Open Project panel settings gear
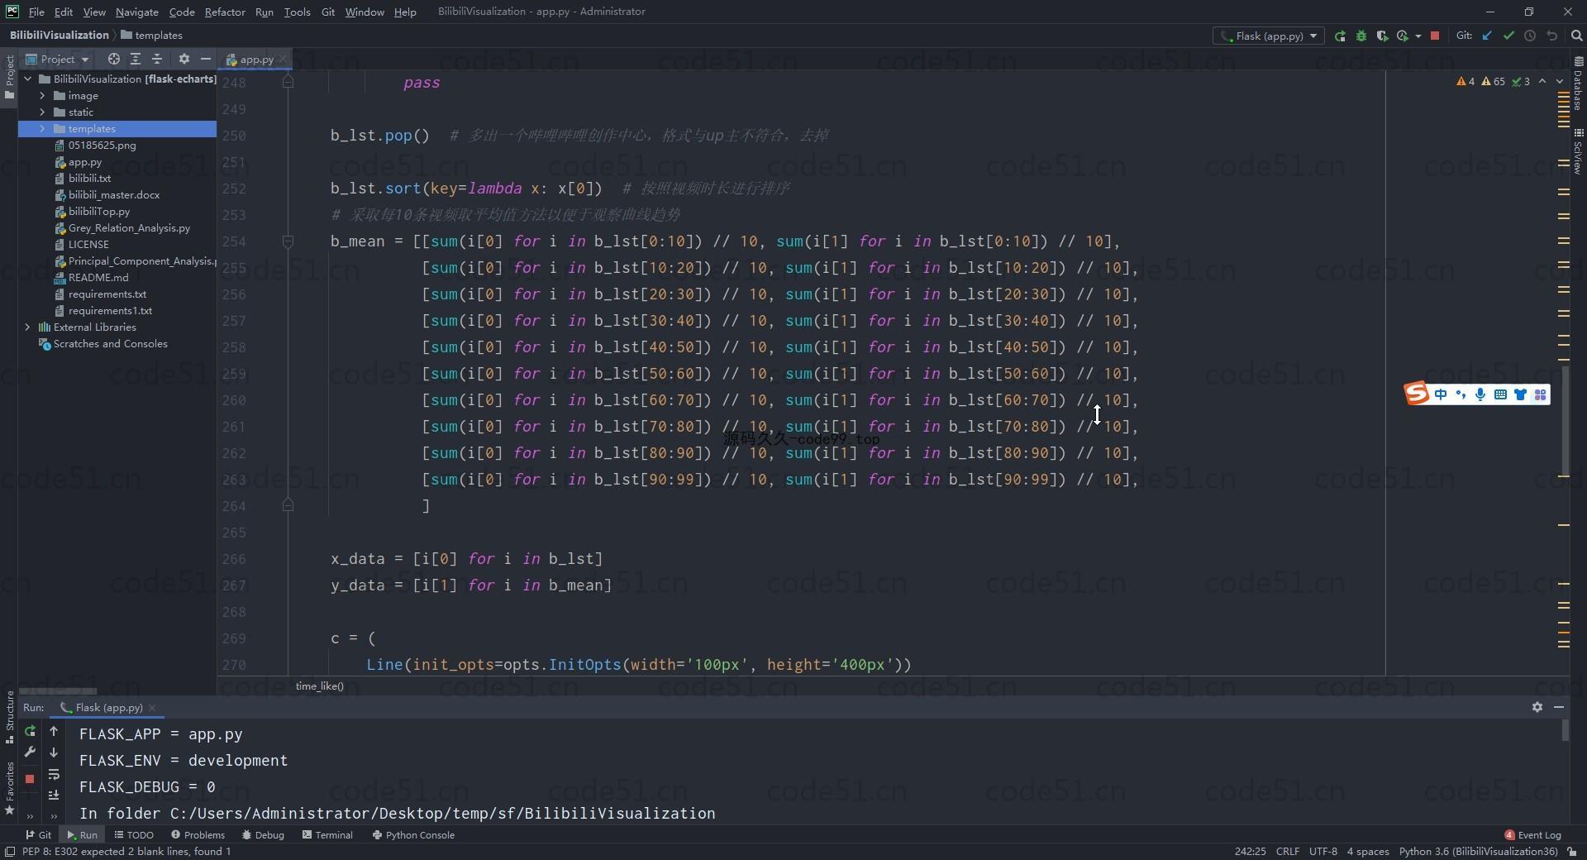Image resolution: width=1587 pixels, height=860 pixels. point(184,59)
